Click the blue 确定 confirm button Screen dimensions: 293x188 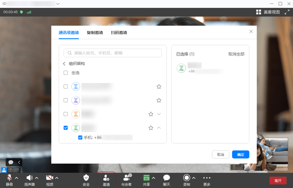(240, 155)
